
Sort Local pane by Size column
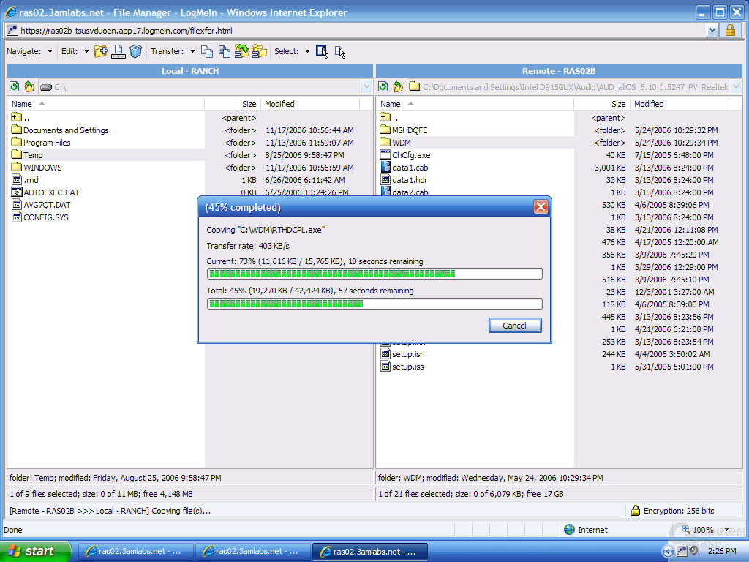coord(233,104)
